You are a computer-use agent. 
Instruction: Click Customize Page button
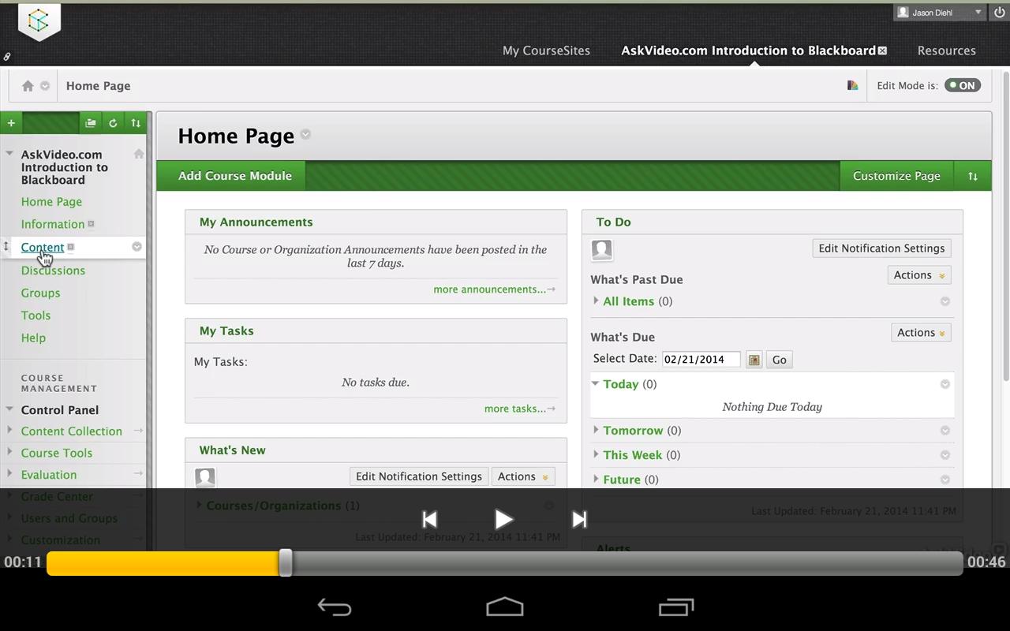896,176
